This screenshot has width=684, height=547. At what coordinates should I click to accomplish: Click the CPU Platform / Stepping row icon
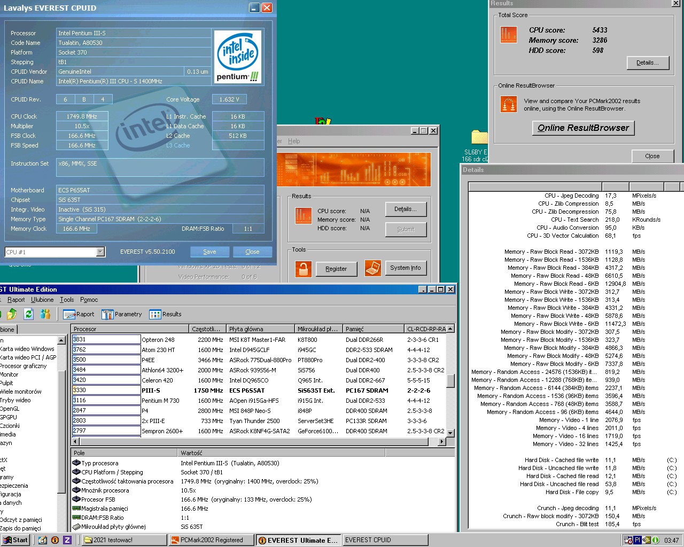click(x=76, y=472)
